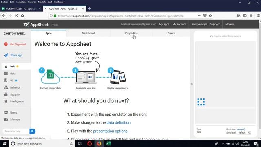This screenshot has height=147, width=261.
Task: Click the Windows Start button
Action: (4, 143)
